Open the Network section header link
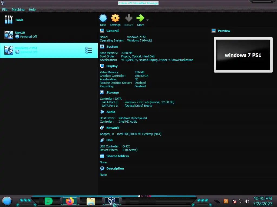 click(x=113, y=128)
